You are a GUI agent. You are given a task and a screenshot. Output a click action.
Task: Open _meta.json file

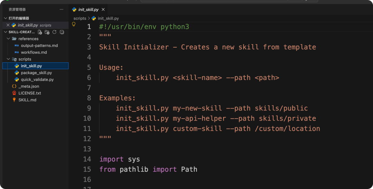[29, 86]
